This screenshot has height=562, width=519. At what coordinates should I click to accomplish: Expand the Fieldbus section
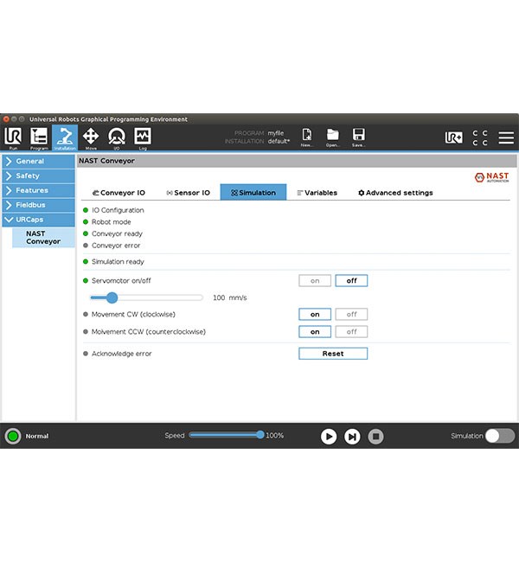pos(39,205)
